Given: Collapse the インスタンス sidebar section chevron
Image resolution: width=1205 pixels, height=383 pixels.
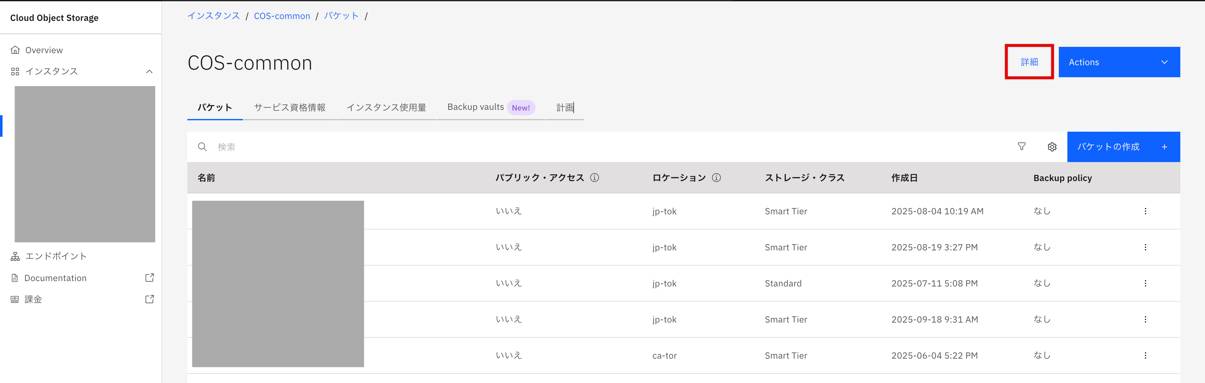Looking at the screenshot, I should pyautogui.click(x=149, y=72).
